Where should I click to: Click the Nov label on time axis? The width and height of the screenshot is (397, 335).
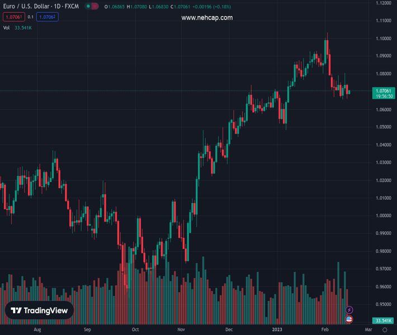coord(181,330)
